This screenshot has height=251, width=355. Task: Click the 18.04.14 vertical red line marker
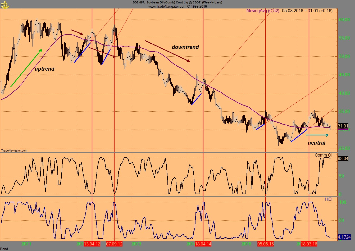click(x=203, y=79)
